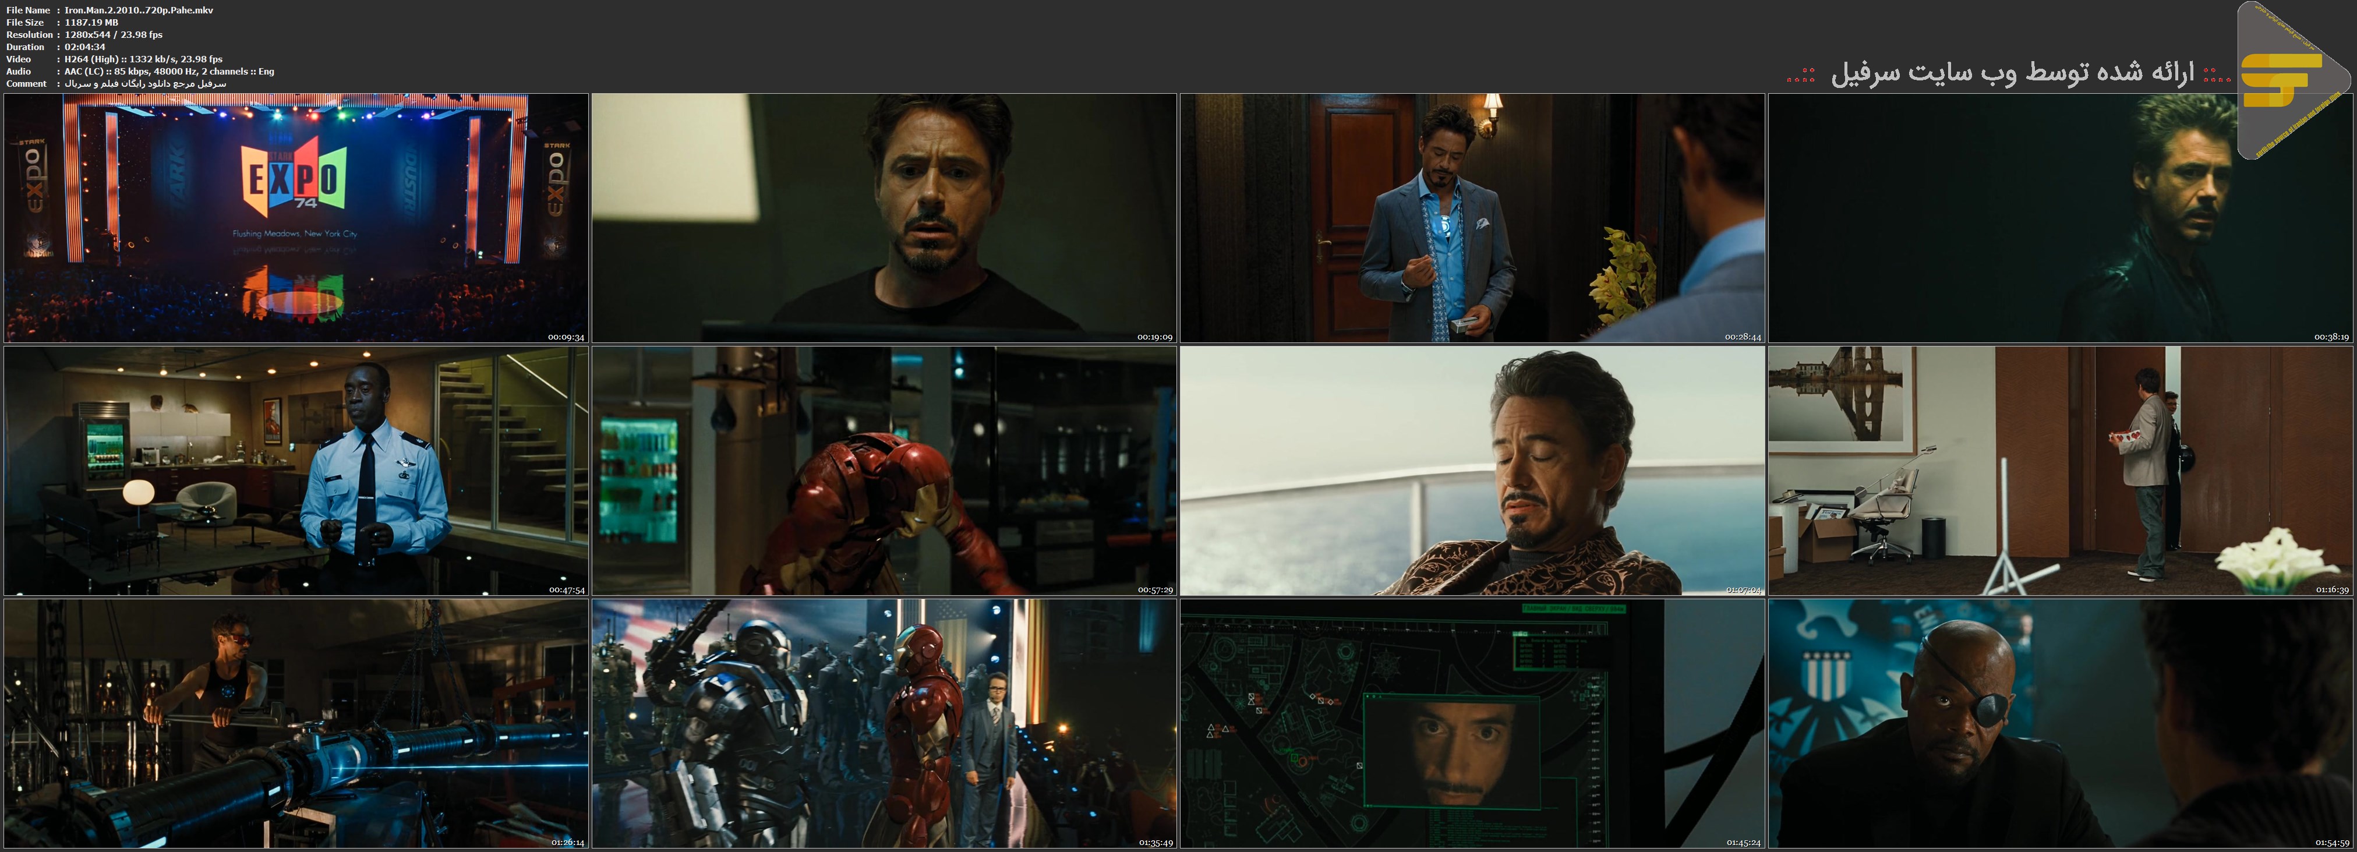The height and width of the screenshot is (852, 2357).
Task: Select the green HUD screen face thumbnail
Action: point(1471,723)
